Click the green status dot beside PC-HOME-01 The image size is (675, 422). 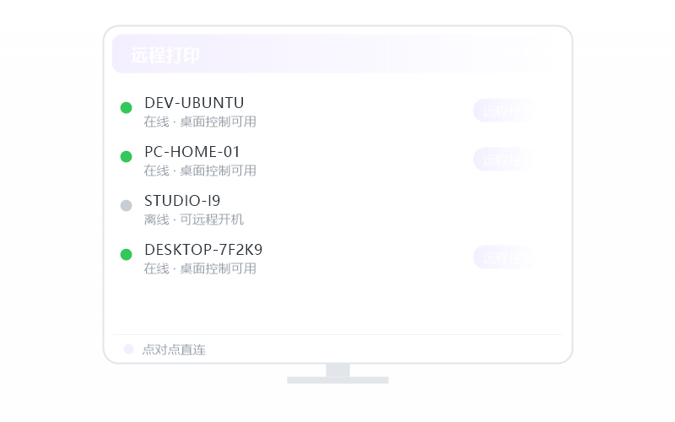(126, 156)
